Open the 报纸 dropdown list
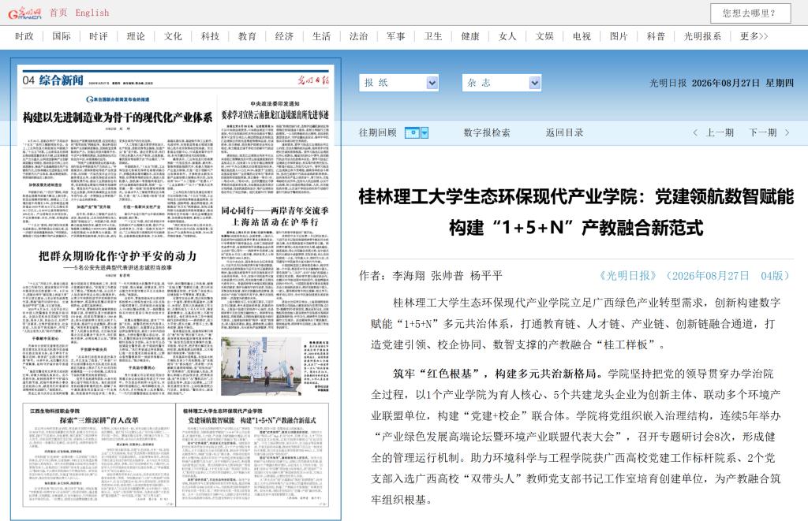Image resolution: width=808 pixels, height=521 pixels. pyautogui.click(x=398, y=83)
